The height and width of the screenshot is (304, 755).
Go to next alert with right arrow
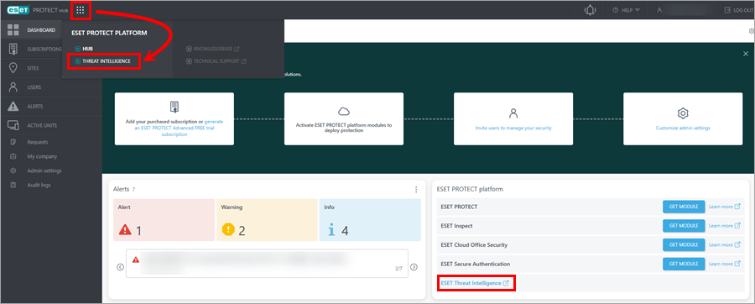tap(414, 267)
